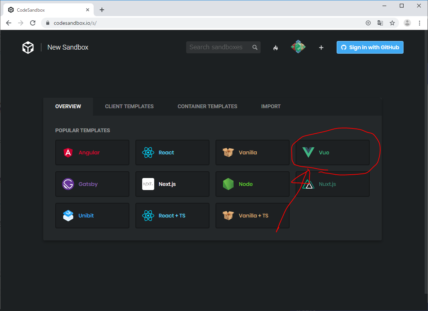Viewport: 428px width, 311px height.
Task: Click the plus icon to create sandbox
Action: [x=321, y=48]
